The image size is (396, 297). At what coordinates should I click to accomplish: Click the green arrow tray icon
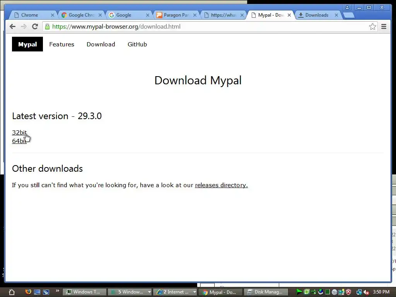(x=299, y=292)
